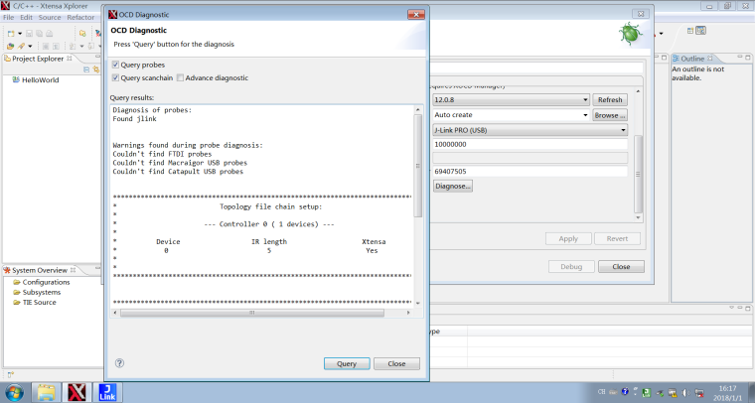The height and width of the screenshot is (403, 755).
Task: Click the C/C++ perspective icon
Action: [701, 31]
